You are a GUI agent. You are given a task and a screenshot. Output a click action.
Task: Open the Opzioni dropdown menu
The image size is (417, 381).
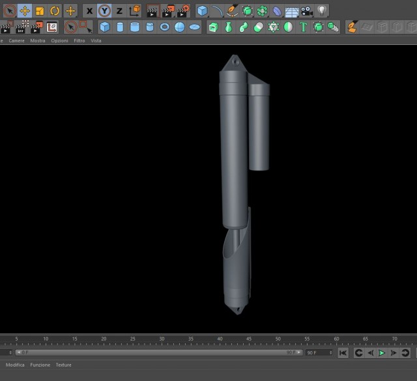[x=59, y=40]
